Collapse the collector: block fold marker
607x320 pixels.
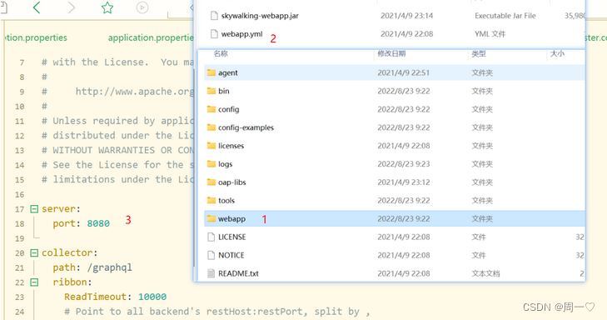coord(34,253)
